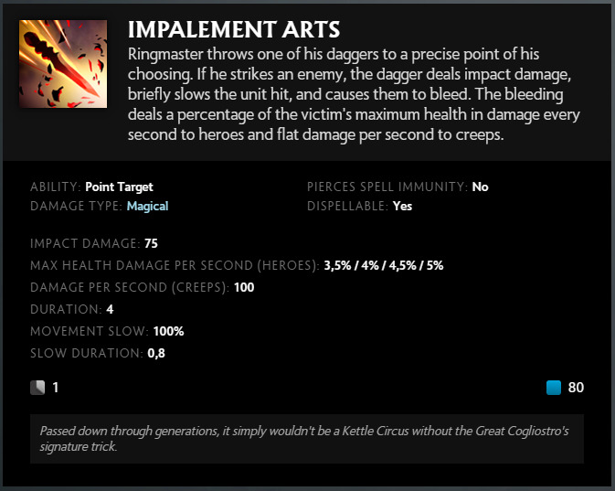Viewport: 615px width, 491px height.
Task: Click the Ringmaster ability description paragraph
Action: pos(355,94)
